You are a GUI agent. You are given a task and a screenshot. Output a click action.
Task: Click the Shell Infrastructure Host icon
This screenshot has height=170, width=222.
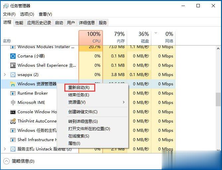pos(13,140)
